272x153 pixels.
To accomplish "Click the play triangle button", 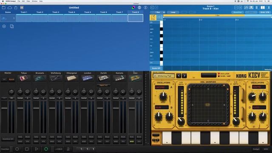I will click(37, 149).
